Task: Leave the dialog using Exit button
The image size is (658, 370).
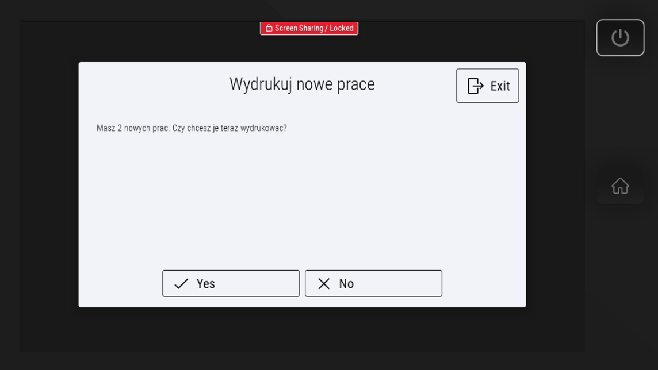Action: [487, 86]
